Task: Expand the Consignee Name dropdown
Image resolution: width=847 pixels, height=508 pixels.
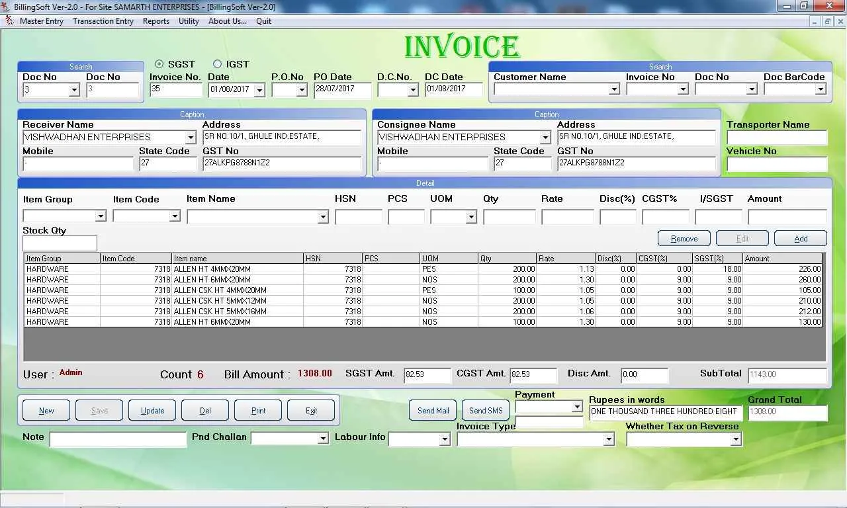Action: (545, 137)
